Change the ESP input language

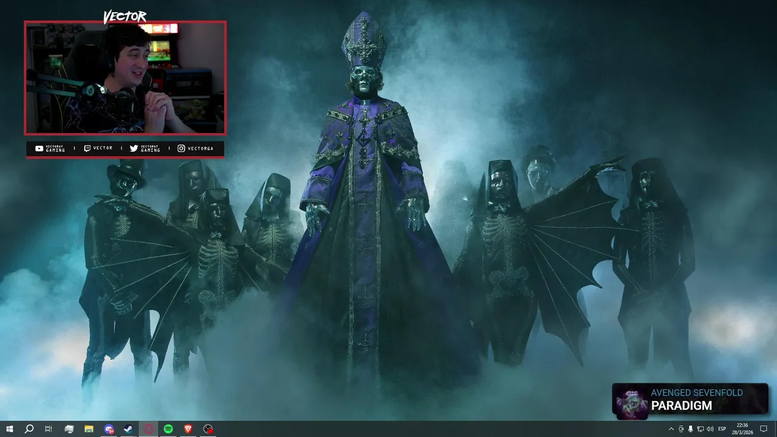coord(722,429)
